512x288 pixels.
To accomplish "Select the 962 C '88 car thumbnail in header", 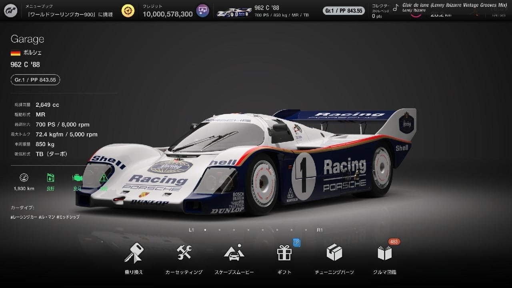I will pos(234,12).
